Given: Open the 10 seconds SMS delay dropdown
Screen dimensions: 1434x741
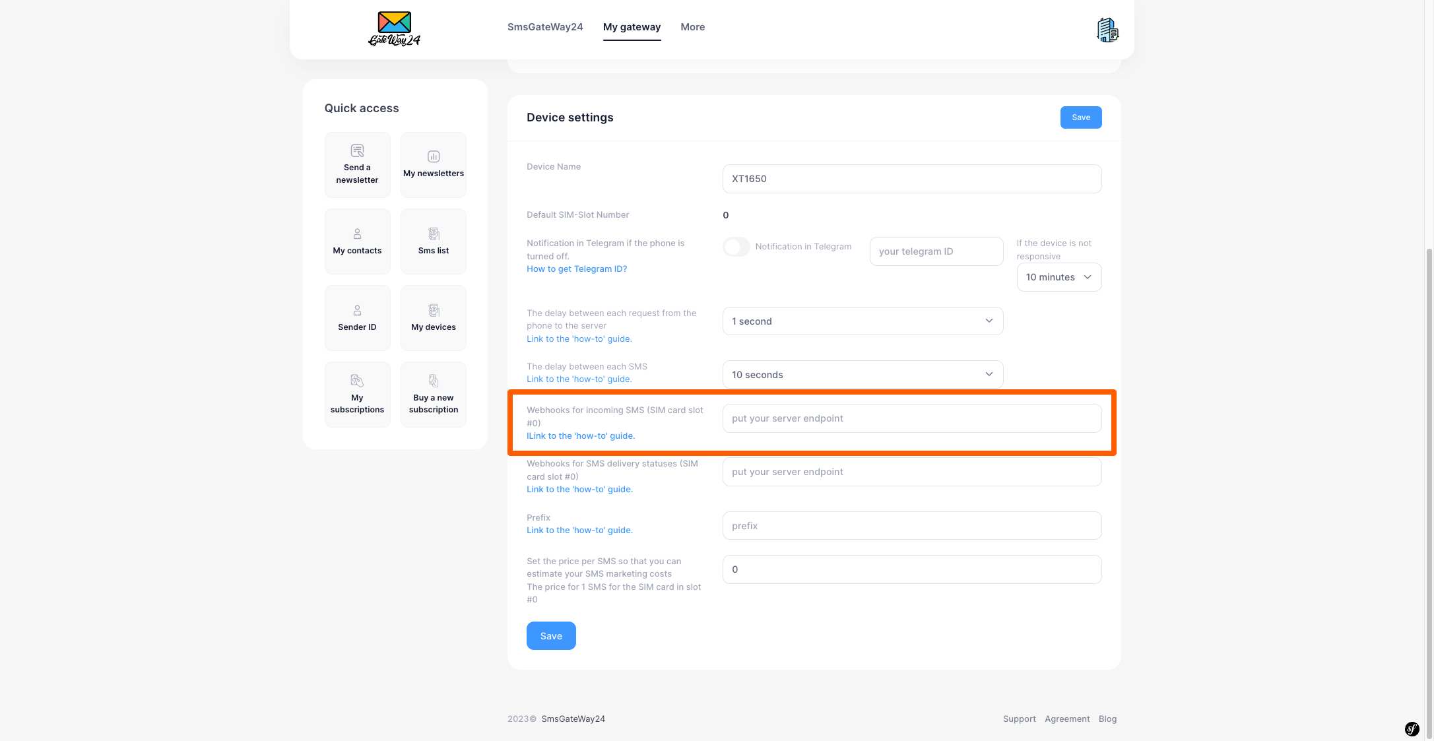Looking at the screenshot, I should coord(863,375).
